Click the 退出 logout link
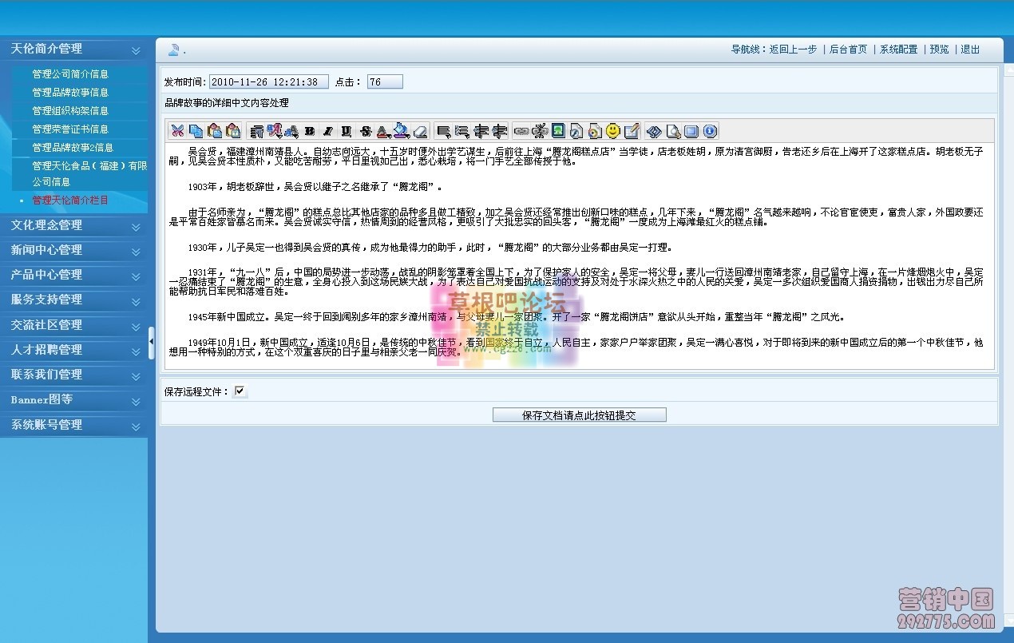The image size is (1014, 643). coord(970,50)
